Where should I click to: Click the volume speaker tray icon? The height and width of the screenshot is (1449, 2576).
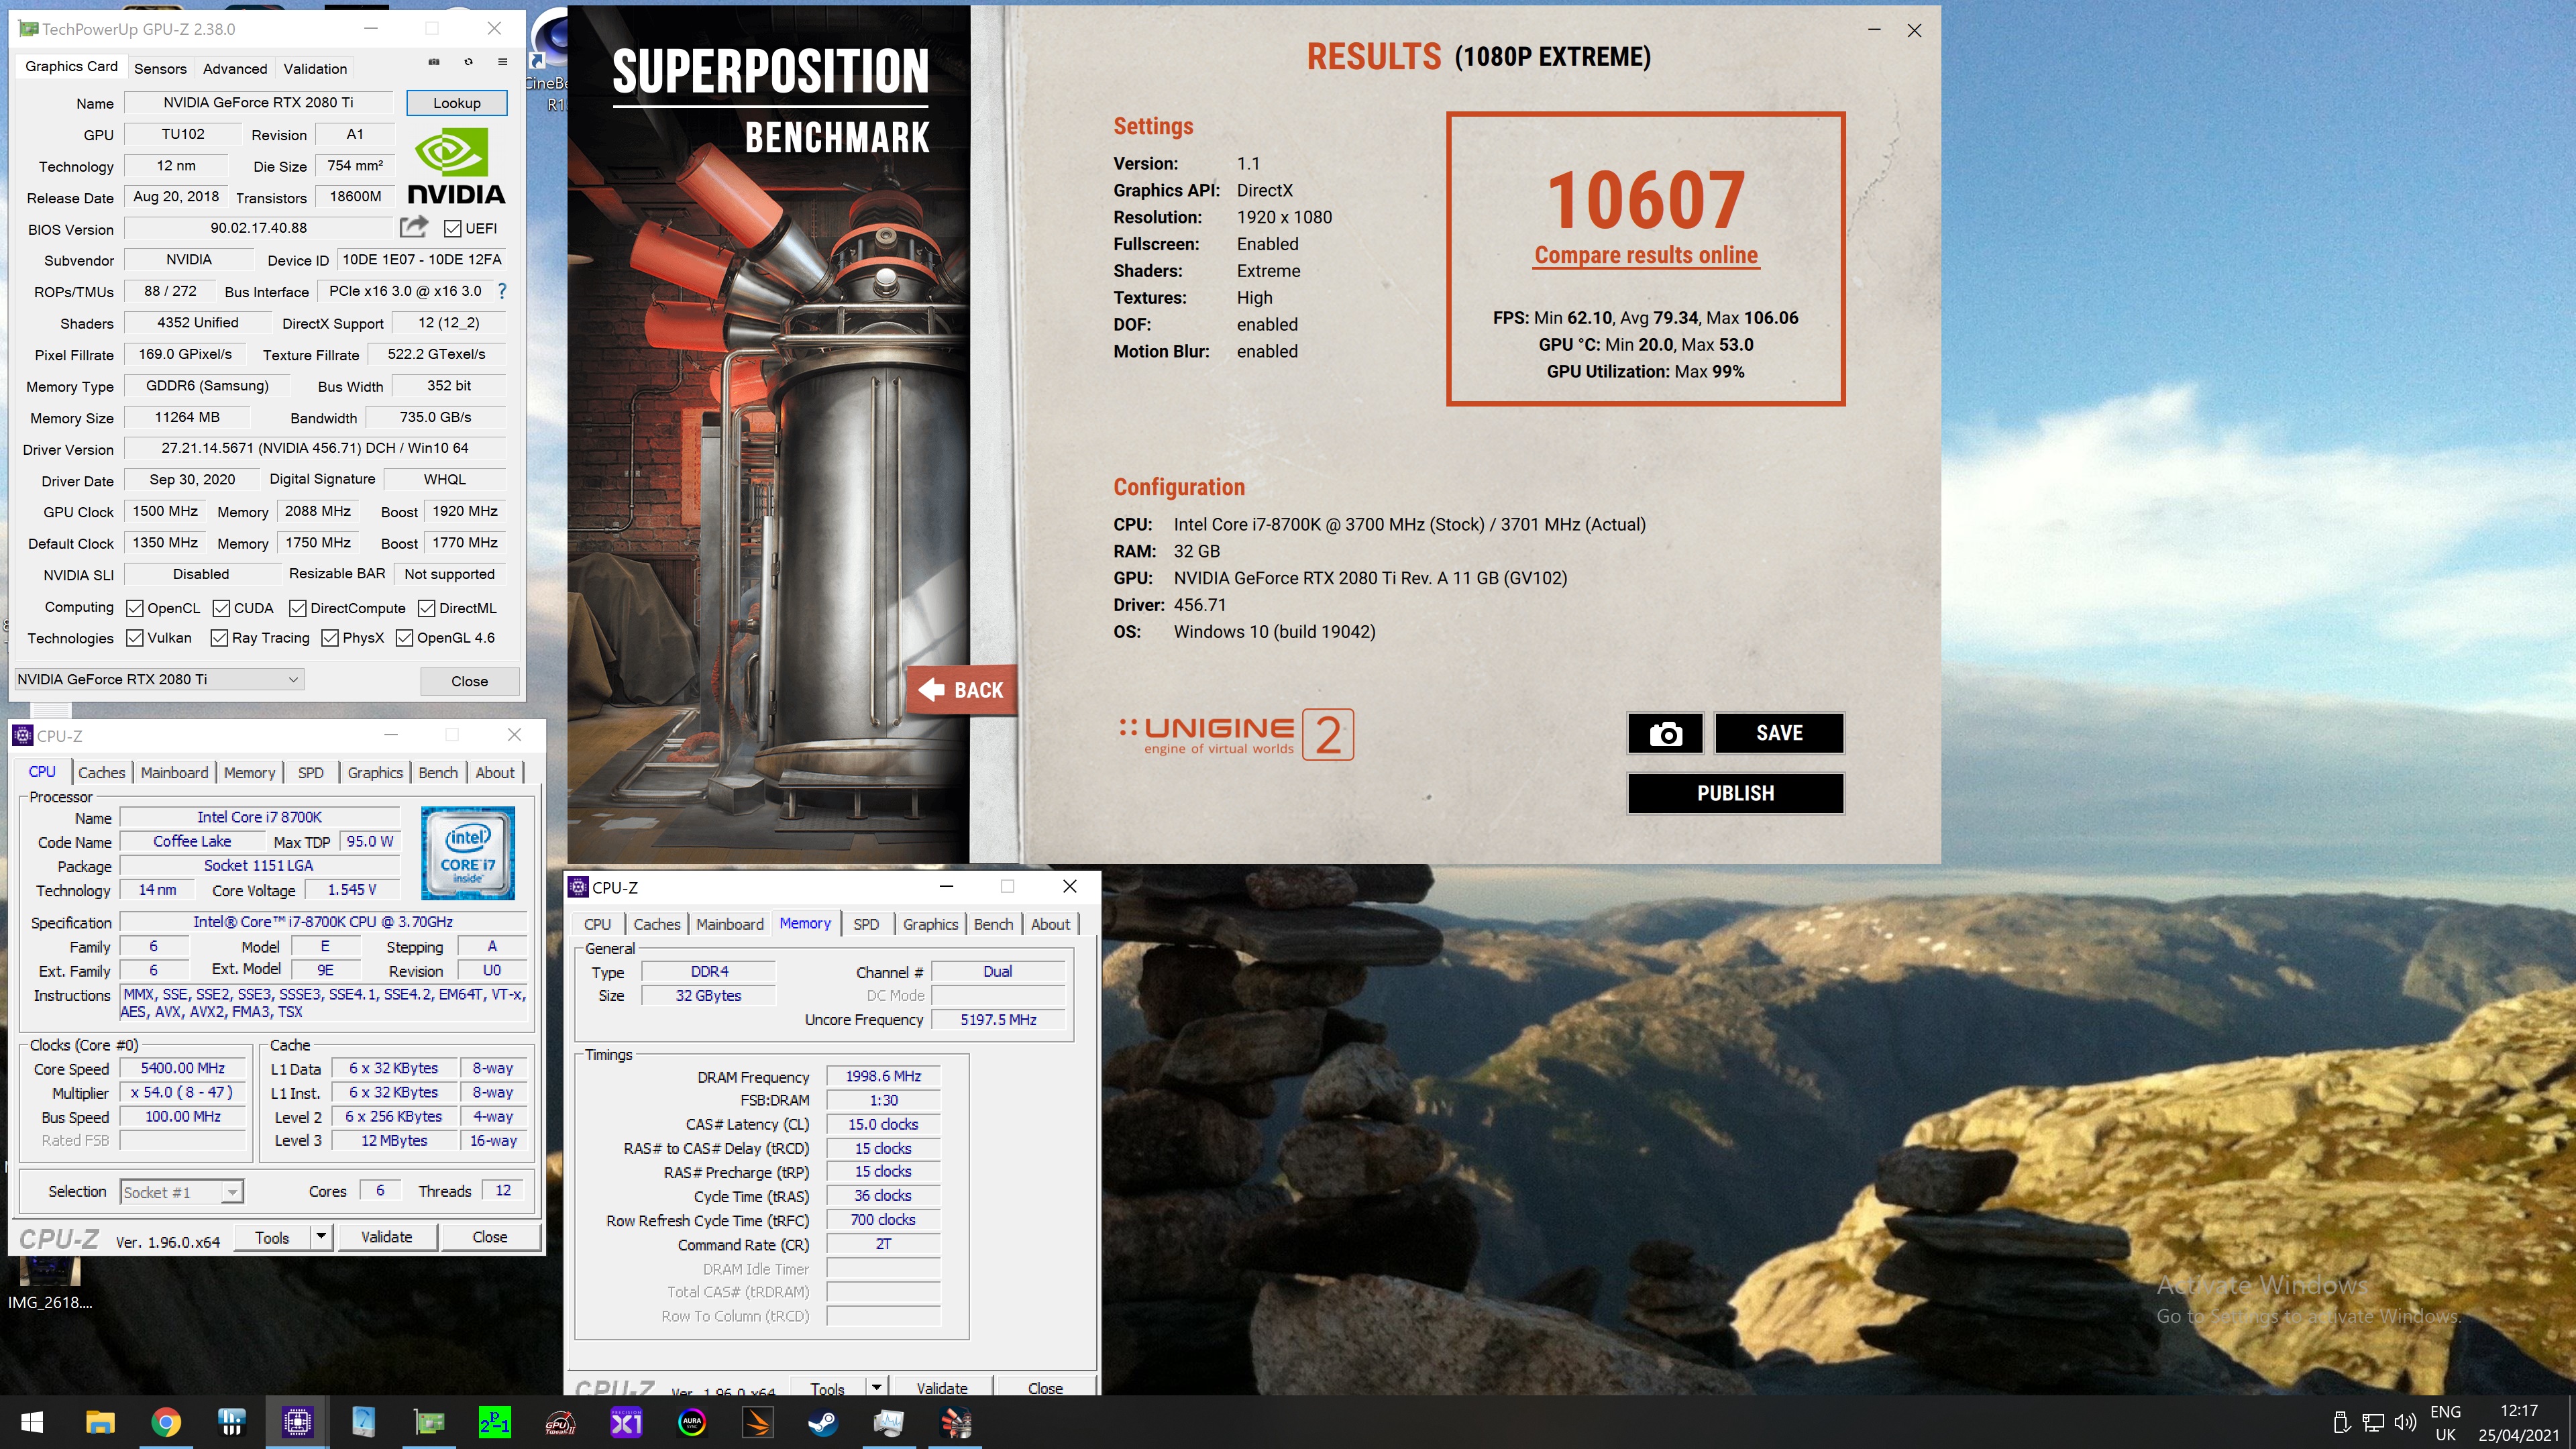click(2405, 1422)
